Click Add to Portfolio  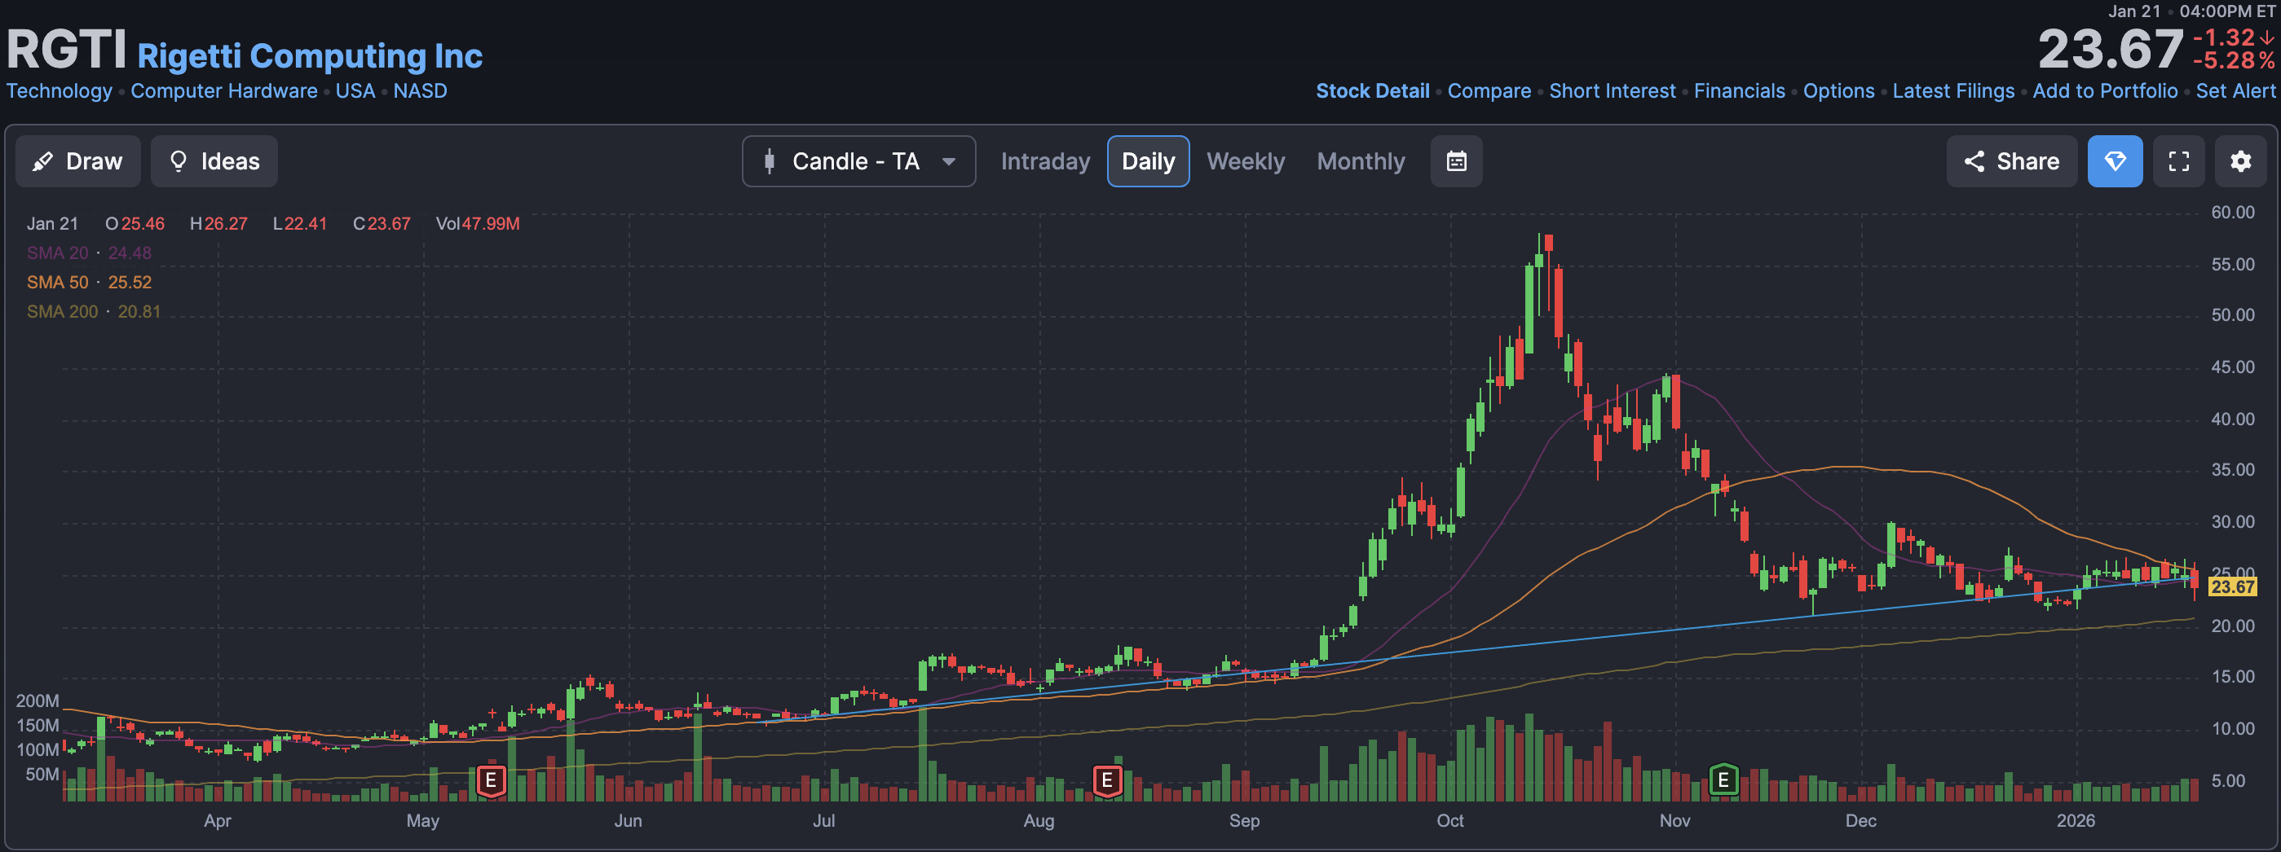pyautogui.click(x=2105, y=91)
